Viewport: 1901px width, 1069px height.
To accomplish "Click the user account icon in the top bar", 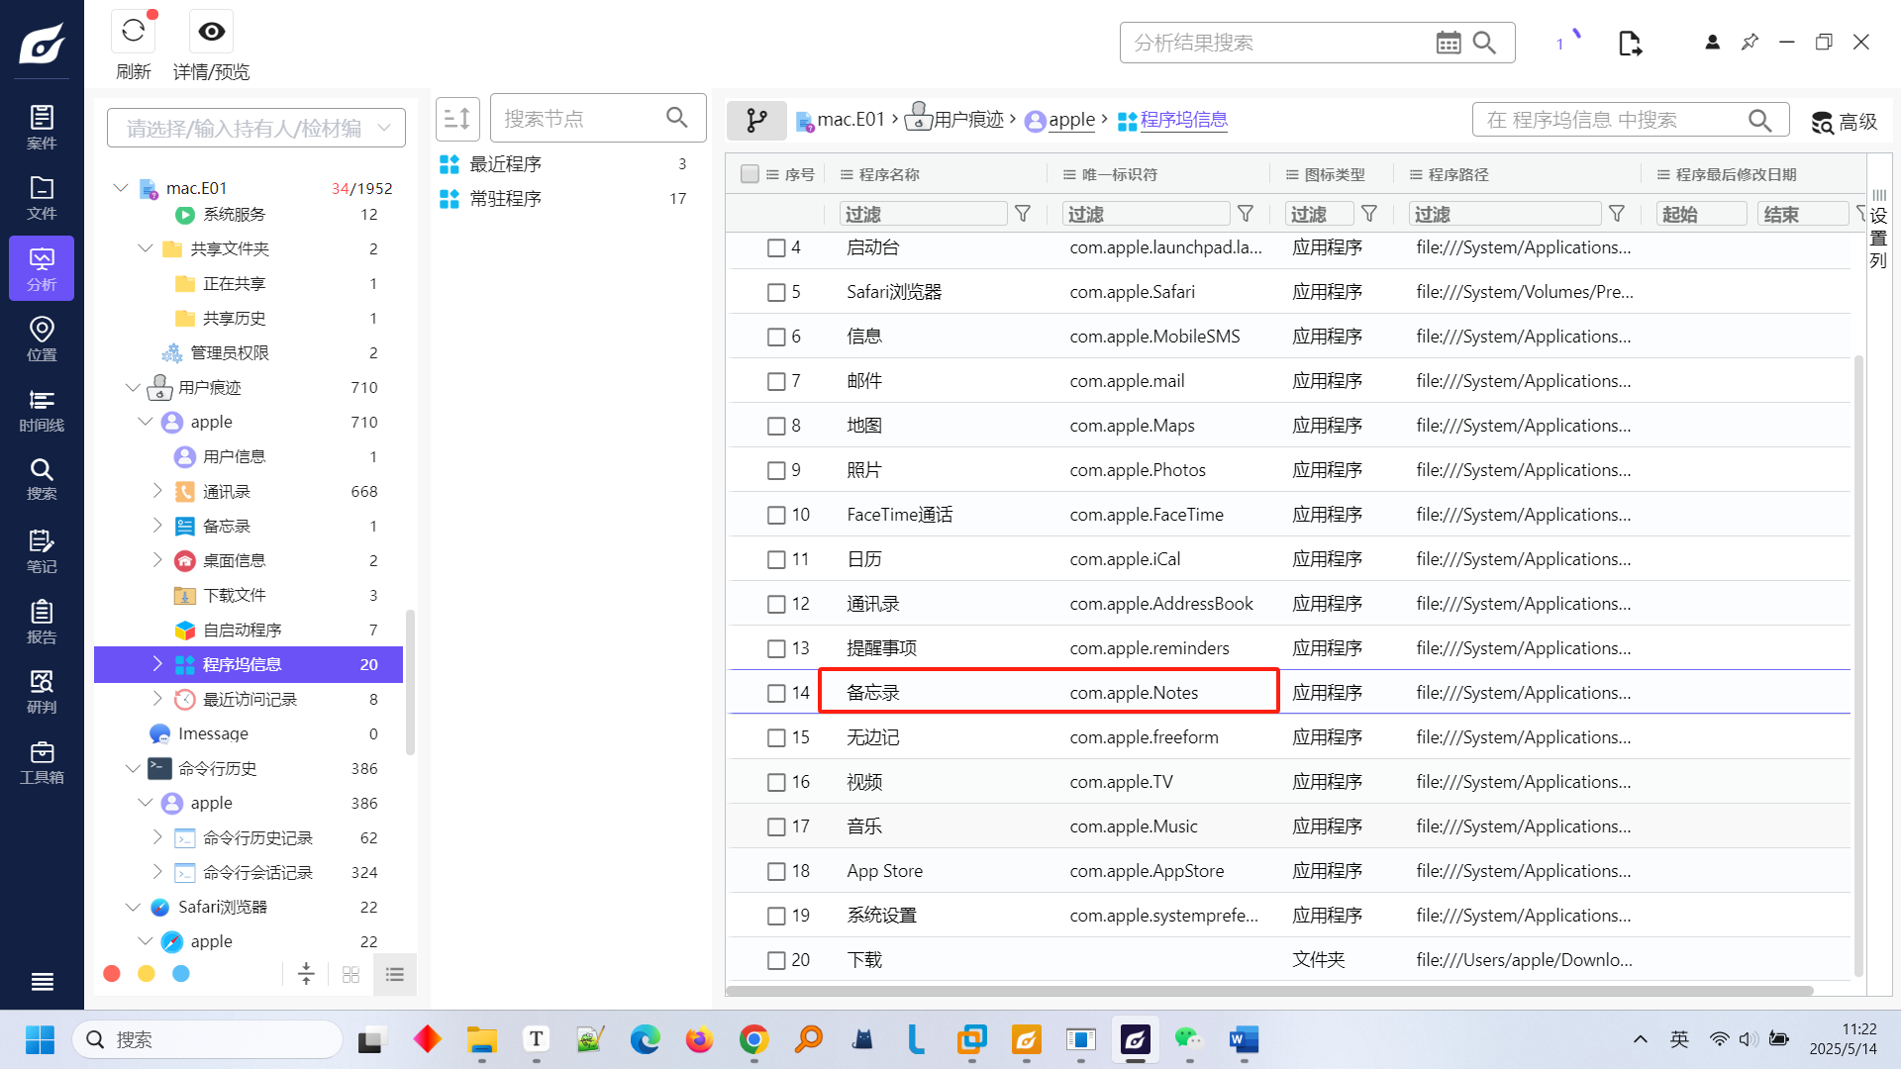I will point(1712,42).
